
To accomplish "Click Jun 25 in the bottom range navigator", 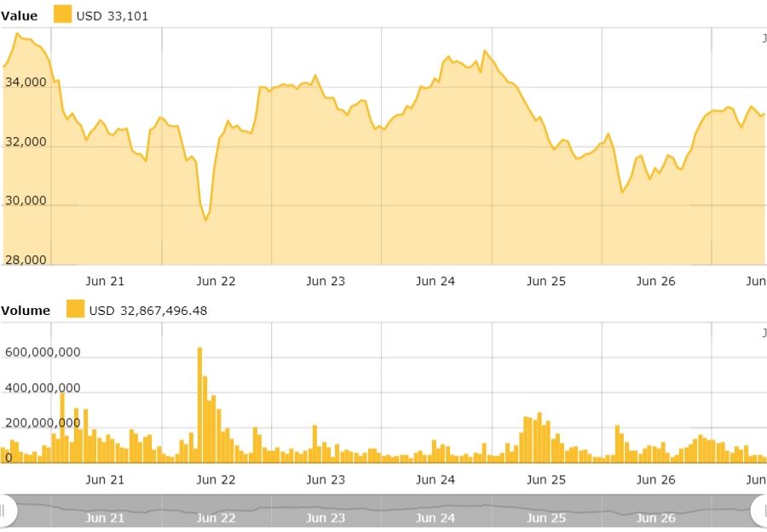I will coord(546,518).
